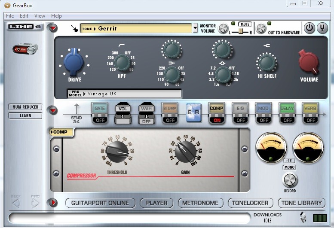334x228 pixels.
Task: Click the guitar input icon beside Tone
Action: point(74,28)
